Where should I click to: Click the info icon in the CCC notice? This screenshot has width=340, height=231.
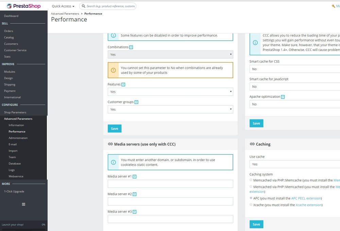tap(255, 43)
